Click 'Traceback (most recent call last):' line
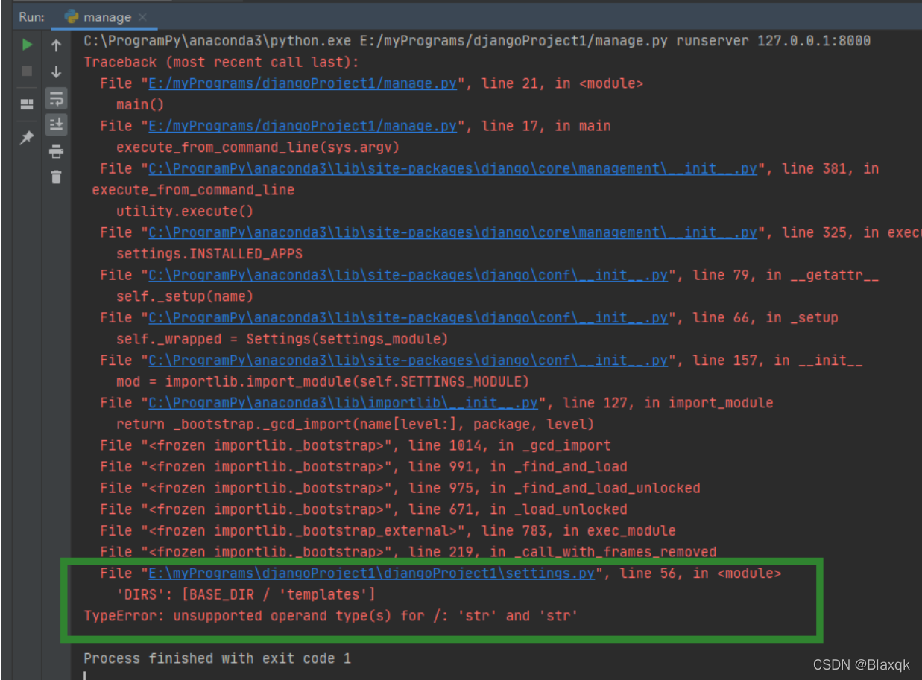922x680 pixels. click(221, 62)
